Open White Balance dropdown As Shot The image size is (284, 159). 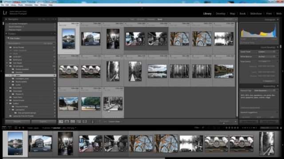[x=267, y=57]
